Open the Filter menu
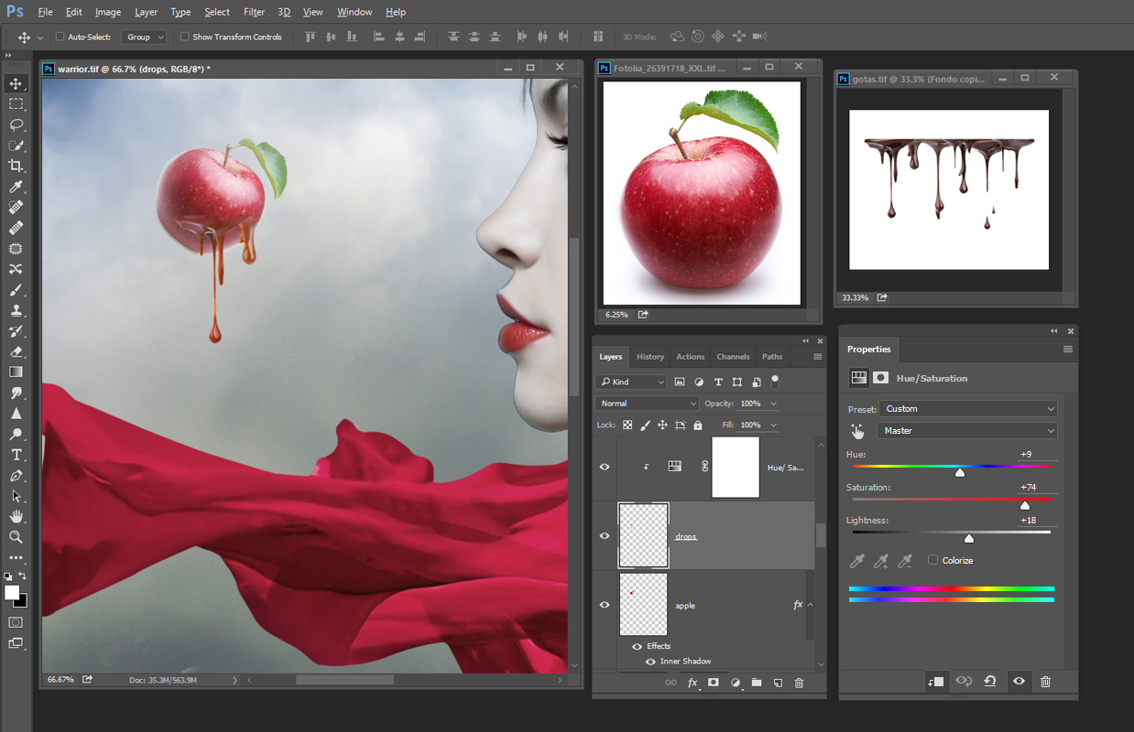This screenshot has width=1134, height=732. (x=255, y=12)
